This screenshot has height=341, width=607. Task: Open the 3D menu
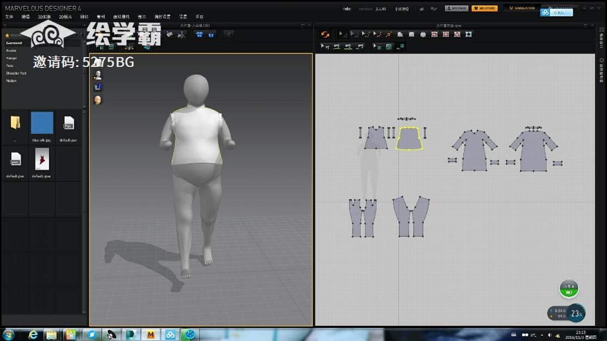[x=44, y=17]
